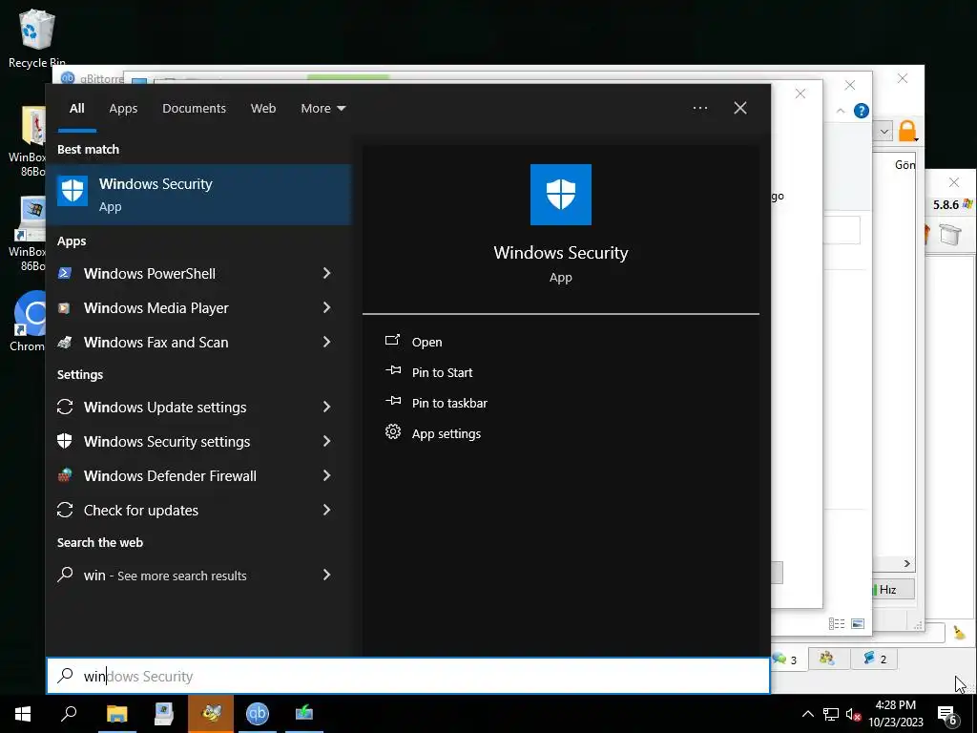Expand Windows Defender Firewall arrow

coord(326,475)
